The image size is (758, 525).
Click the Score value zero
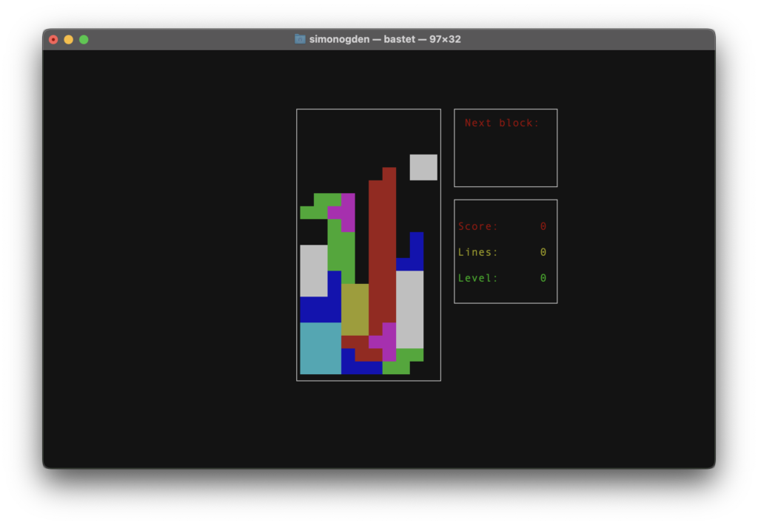click(543, 226)
